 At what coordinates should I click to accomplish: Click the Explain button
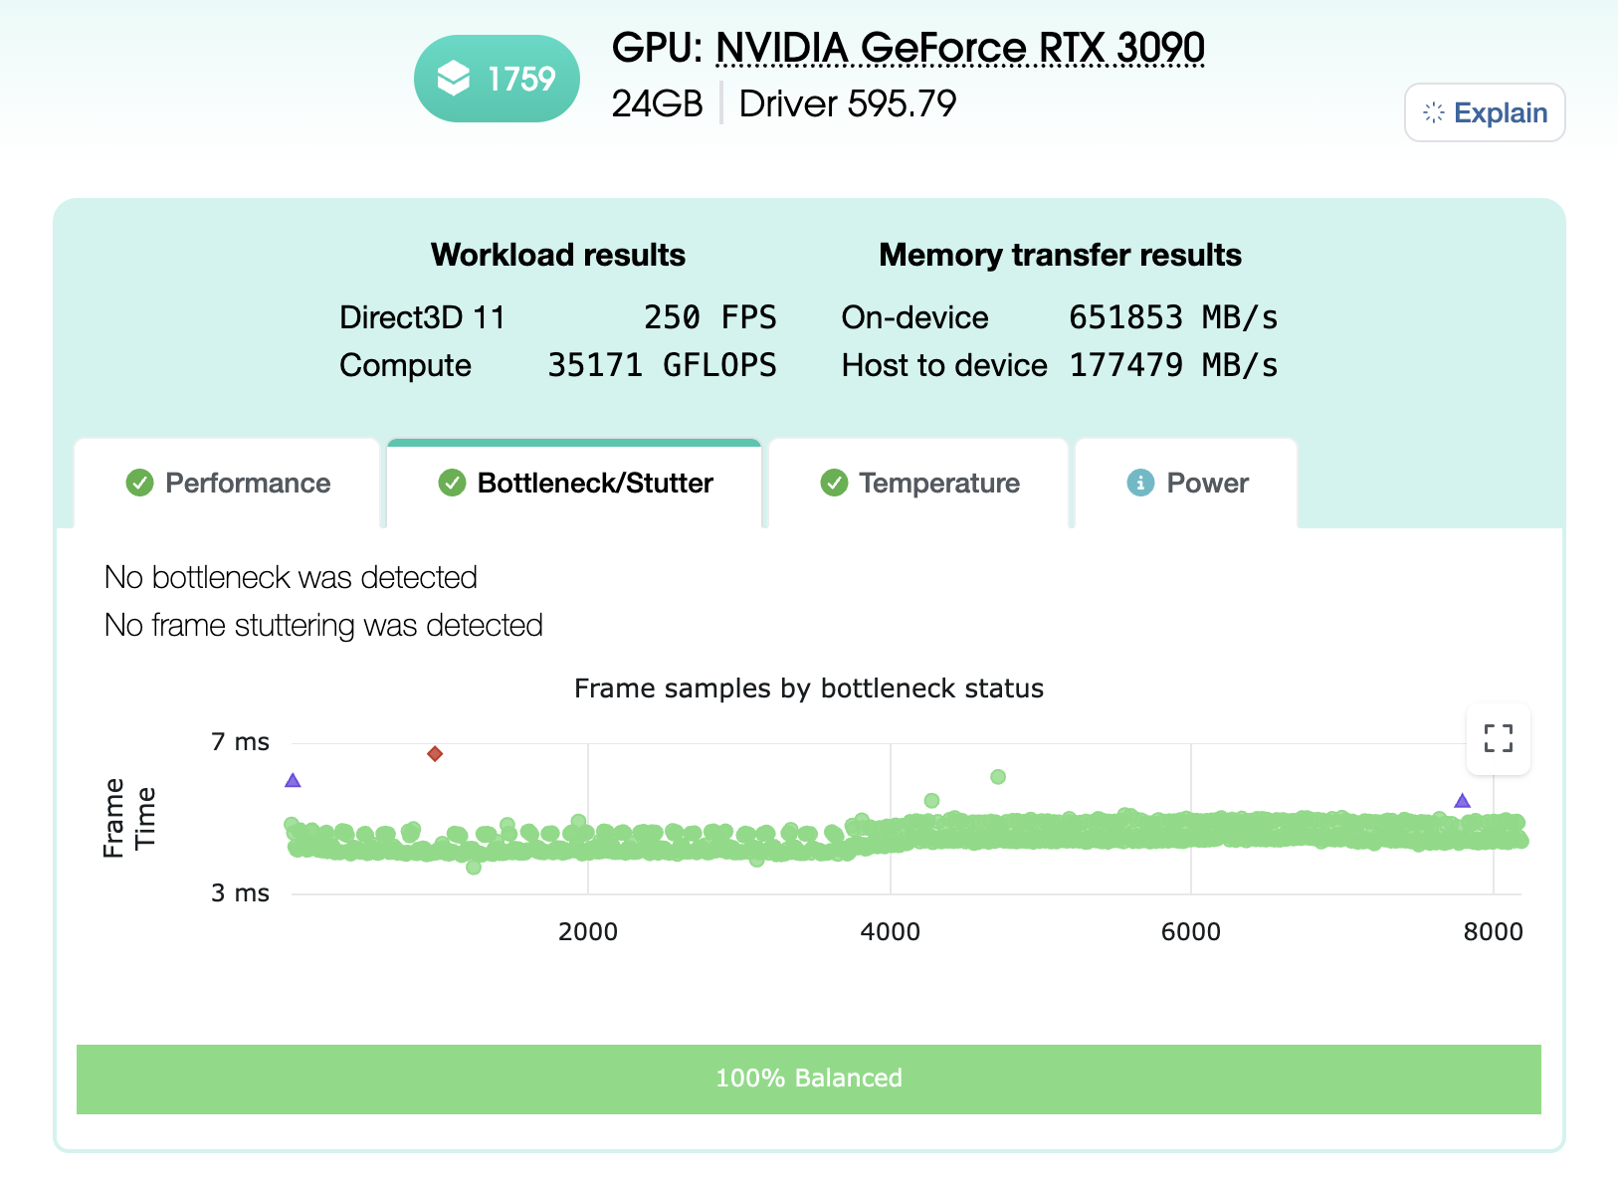point(1484,112)
